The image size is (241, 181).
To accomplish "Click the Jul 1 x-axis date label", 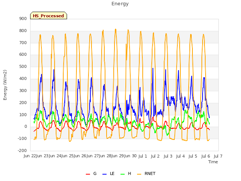I will [143, 156].
